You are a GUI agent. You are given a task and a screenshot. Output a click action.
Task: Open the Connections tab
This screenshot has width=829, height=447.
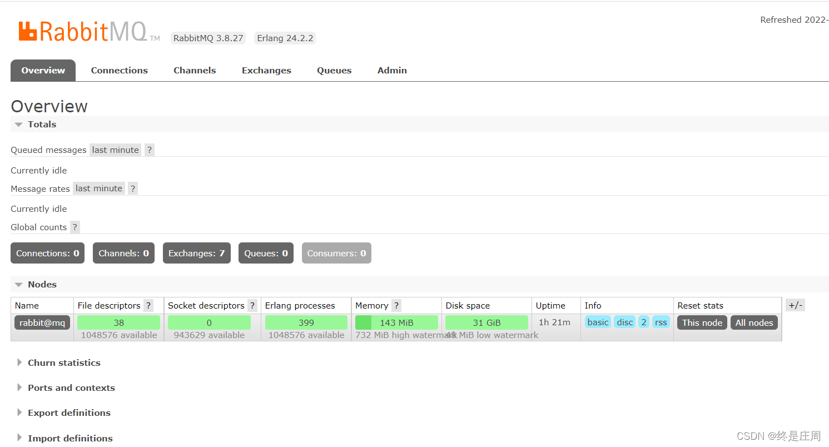pos(120,71)
